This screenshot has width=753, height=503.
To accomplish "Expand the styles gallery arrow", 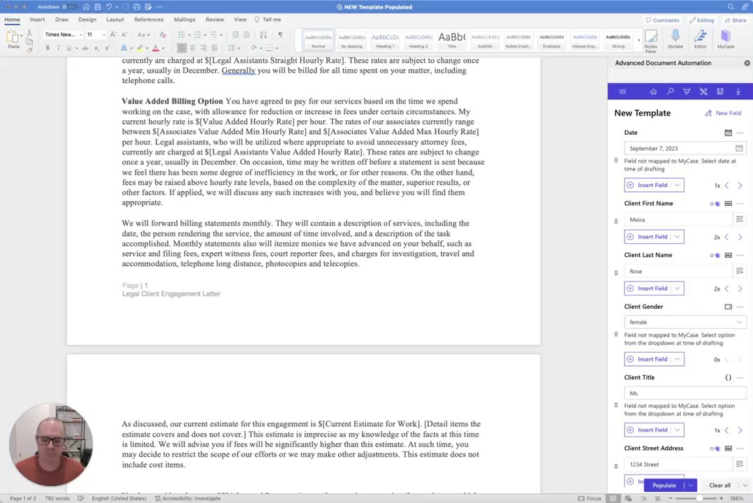I will click(x=638, y=40).
